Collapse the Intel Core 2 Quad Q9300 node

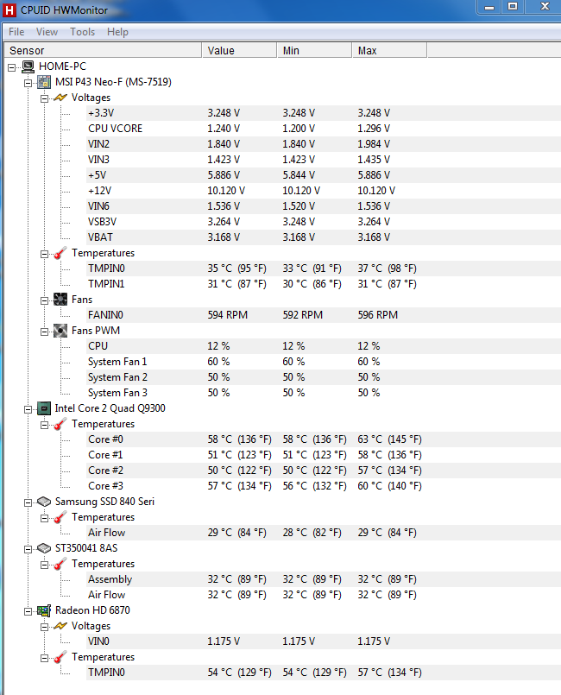tap(28, 409)
